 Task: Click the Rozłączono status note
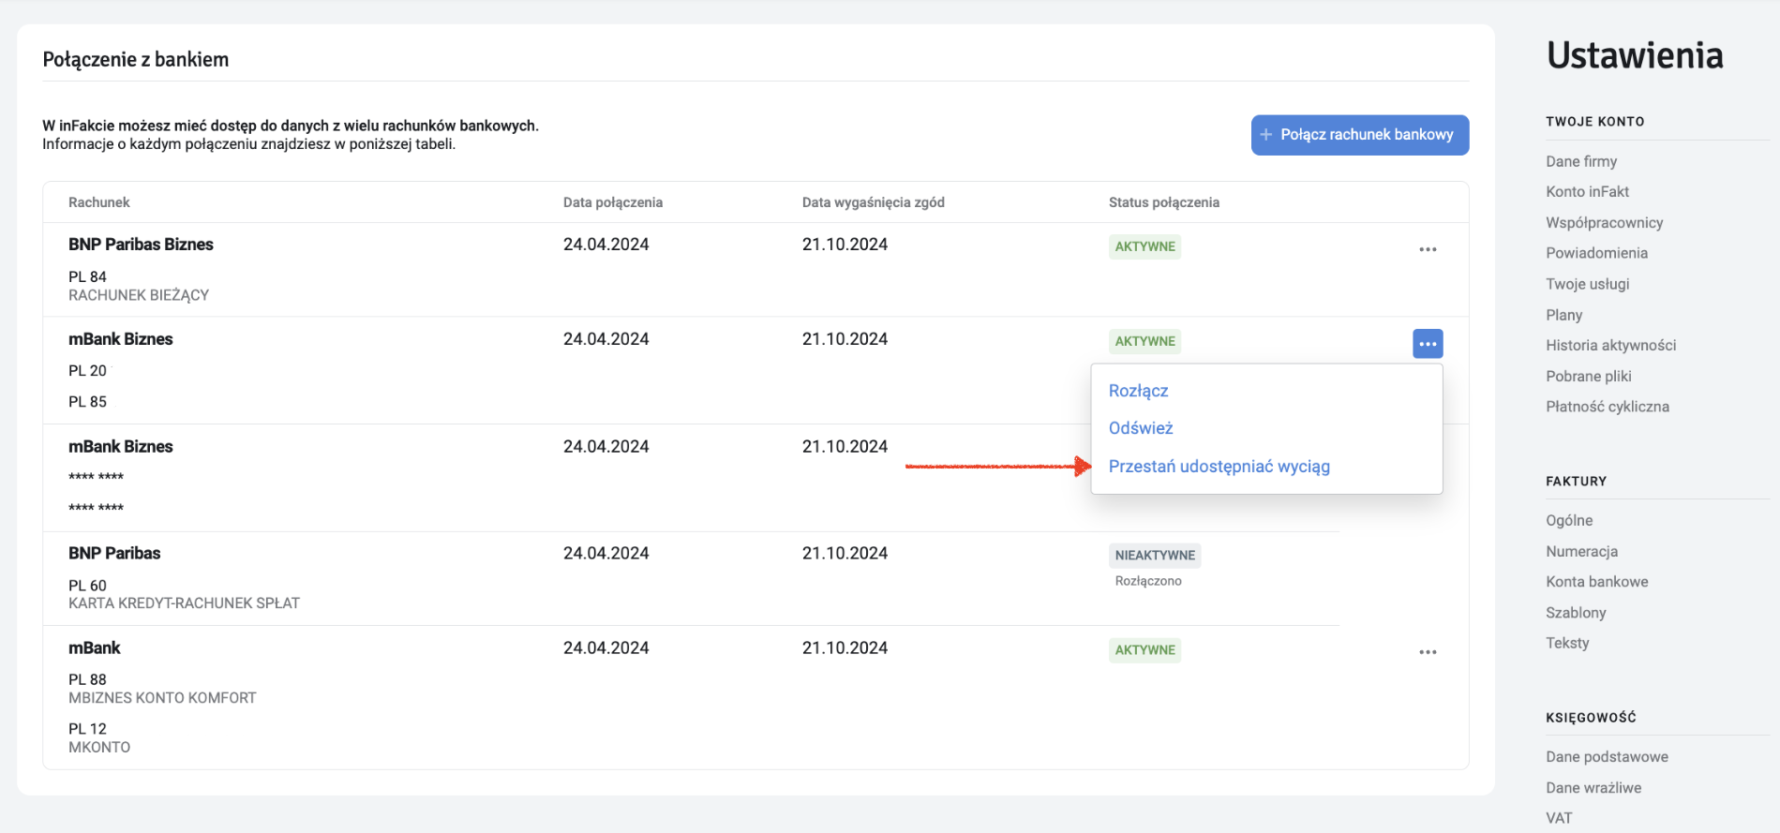click(1148, 581)
